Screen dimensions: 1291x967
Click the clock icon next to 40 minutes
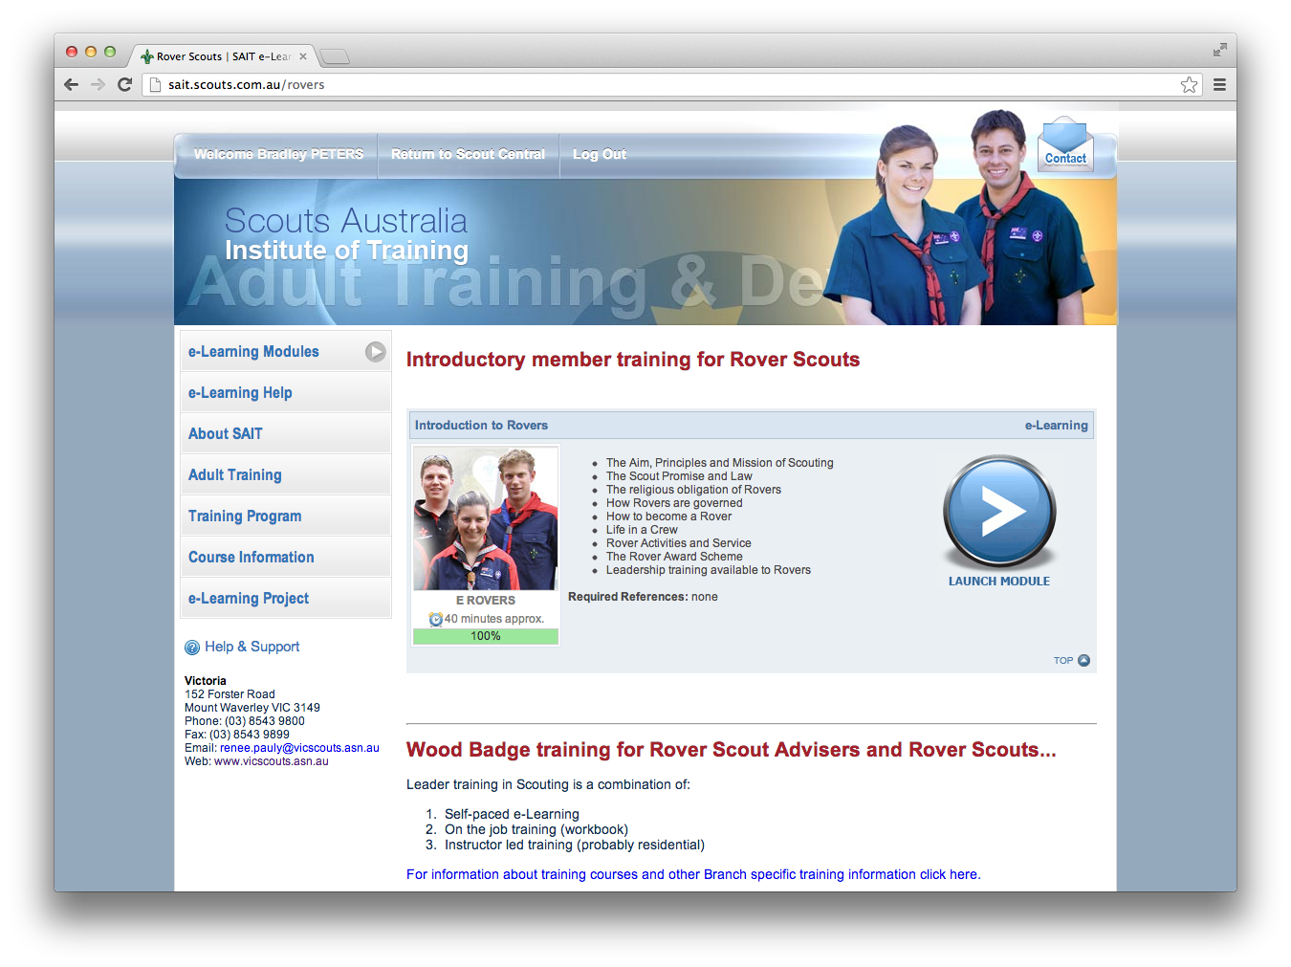[436, 619]
